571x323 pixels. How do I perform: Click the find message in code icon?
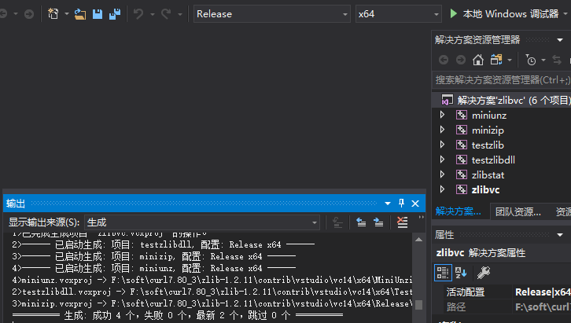(337, 222)
